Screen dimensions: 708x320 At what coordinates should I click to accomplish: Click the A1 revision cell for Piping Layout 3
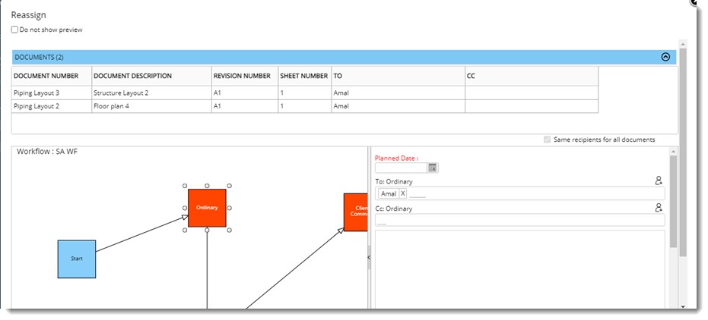click(245, 93)
